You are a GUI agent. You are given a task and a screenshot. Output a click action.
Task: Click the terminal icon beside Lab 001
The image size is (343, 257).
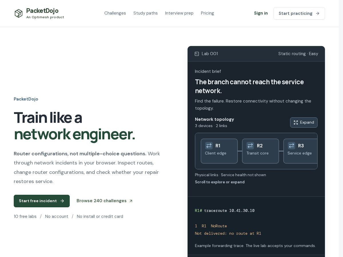coord(197,54)
